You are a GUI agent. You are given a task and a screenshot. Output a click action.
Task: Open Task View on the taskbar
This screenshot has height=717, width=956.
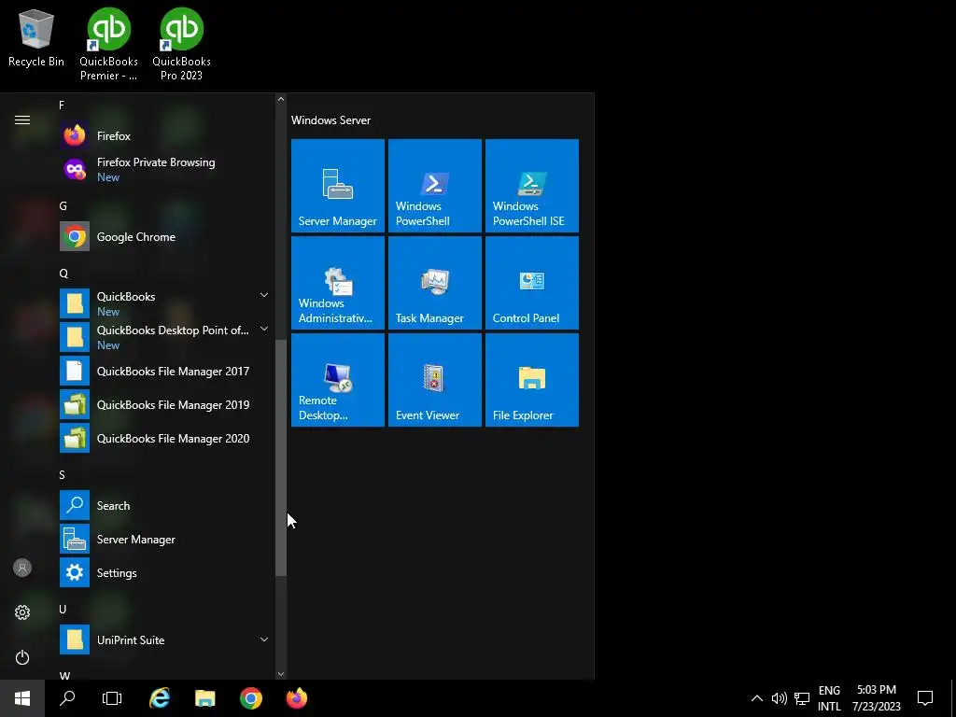(x=112, y=698)
